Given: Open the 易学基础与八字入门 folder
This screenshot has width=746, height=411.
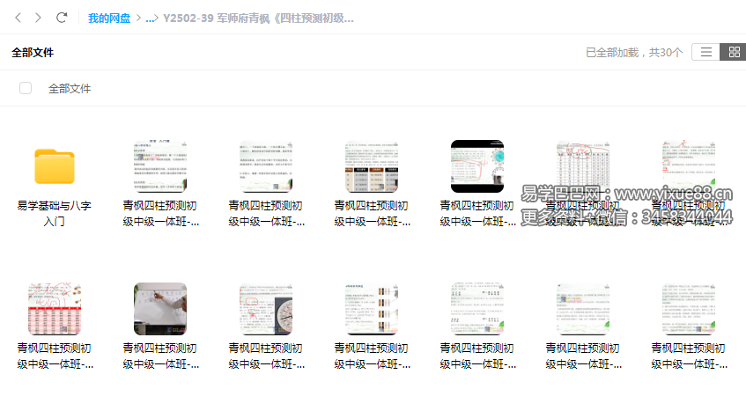Looking at the screenshot, I should pos(55,166).
